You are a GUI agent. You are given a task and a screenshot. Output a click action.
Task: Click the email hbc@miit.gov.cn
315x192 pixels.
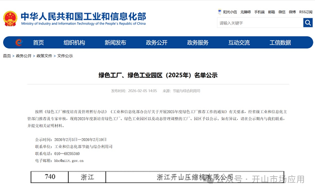[x=69, y=160]
